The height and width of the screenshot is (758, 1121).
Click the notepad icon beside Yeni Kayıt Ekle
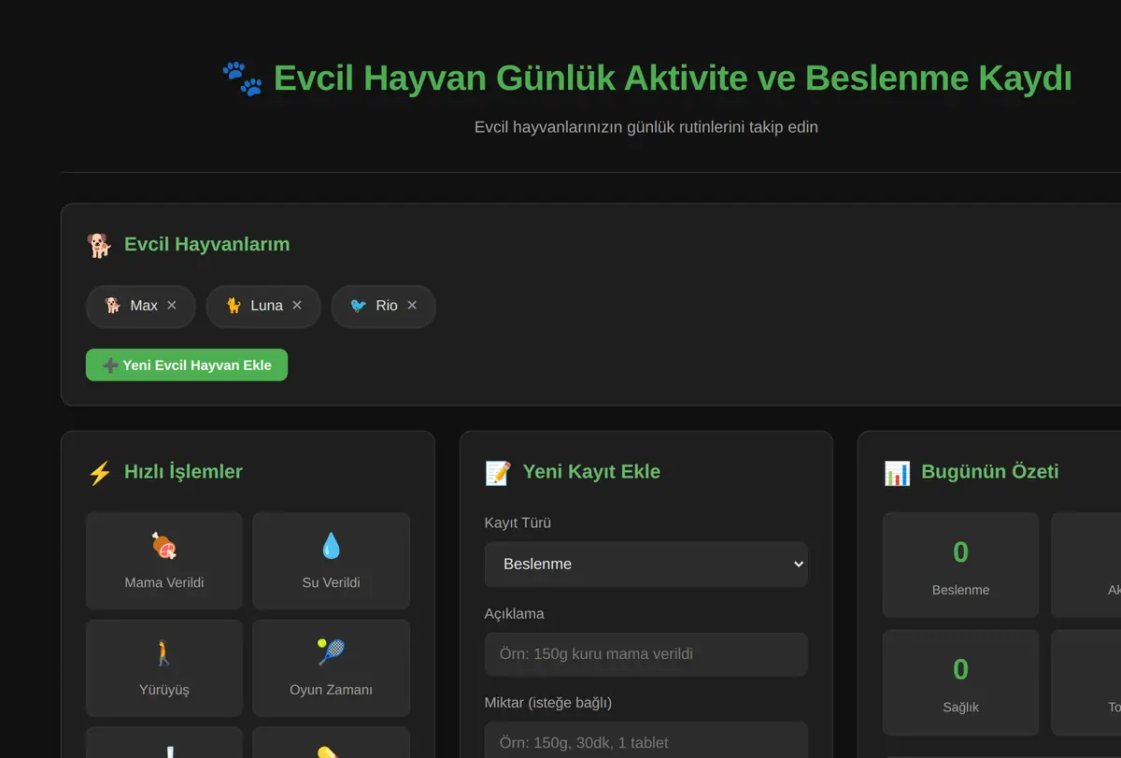(x=498, y=473)
